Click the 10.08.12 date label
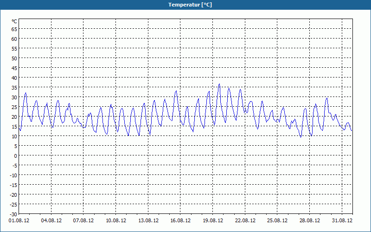 pos(115,220)
